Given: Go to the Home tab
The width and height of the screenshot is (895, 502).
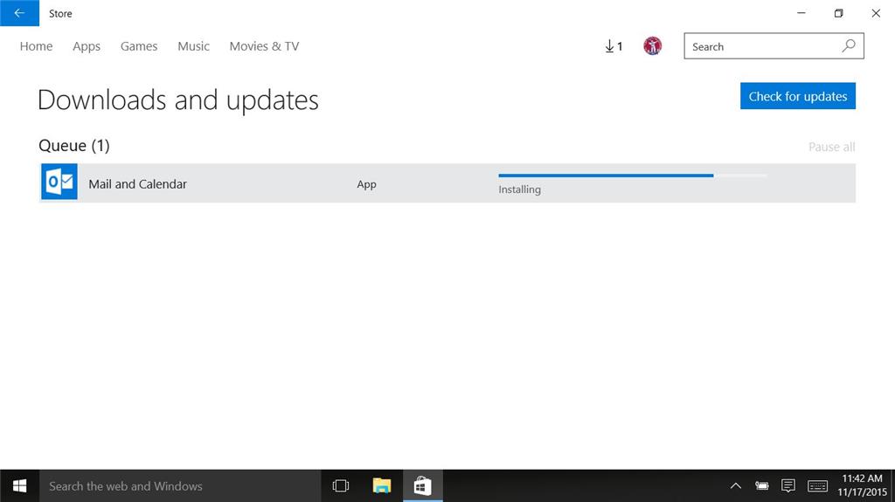Looking at the screenshot, I should coord(36,46).
